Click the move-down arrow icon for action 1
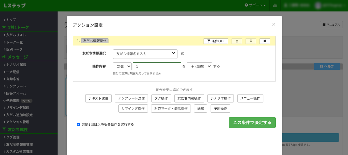This screenshot has height=155, width=348. (251, 41)
